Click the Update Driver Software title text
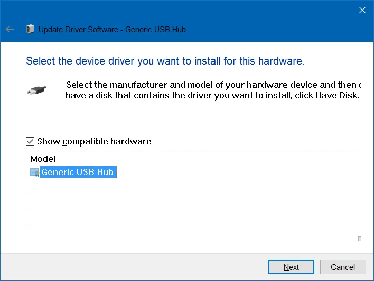 (112, 30)
